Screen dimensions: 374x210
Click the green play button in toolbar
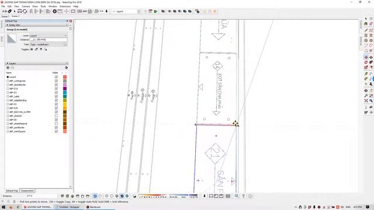[155, 12]
